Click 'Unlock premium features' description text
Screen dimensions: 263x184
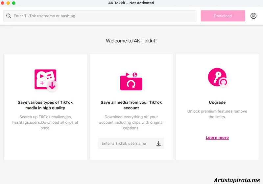click(217, 114)
